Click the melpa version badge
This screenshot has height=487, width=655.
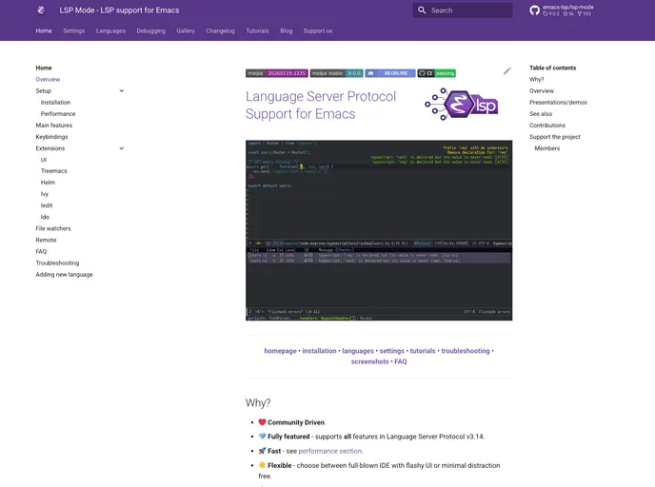276,72
